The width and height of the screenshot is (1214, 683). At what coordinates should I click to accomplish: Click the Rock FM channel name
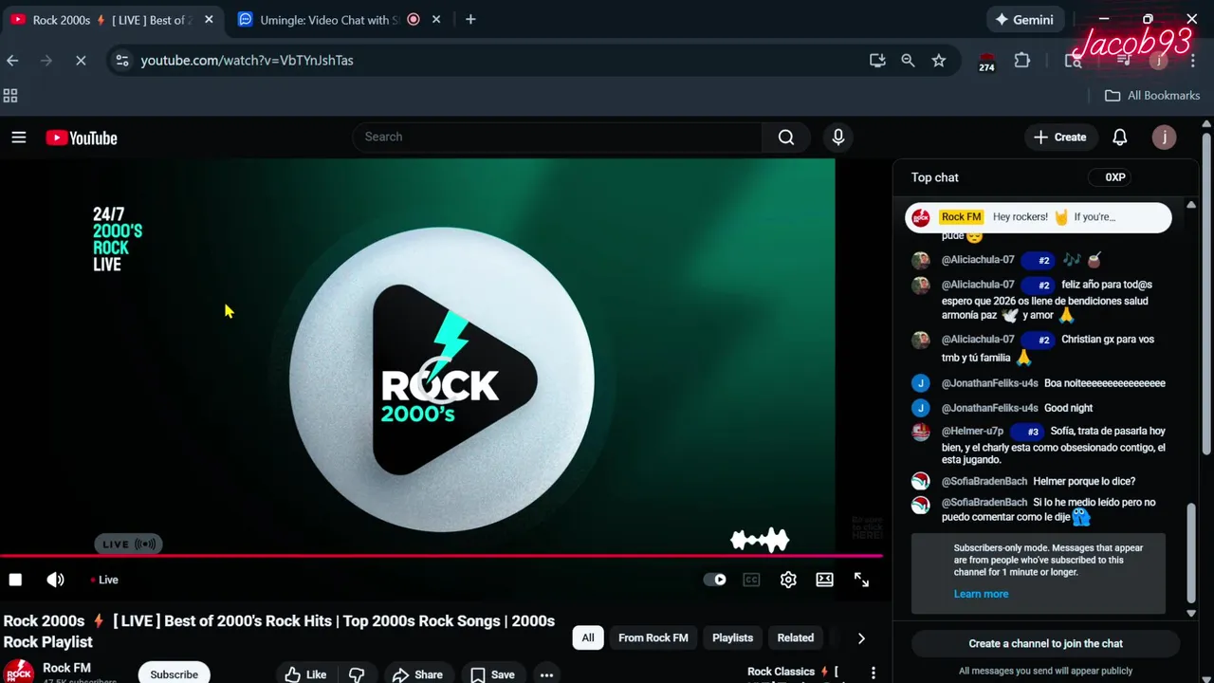[67, 668]
